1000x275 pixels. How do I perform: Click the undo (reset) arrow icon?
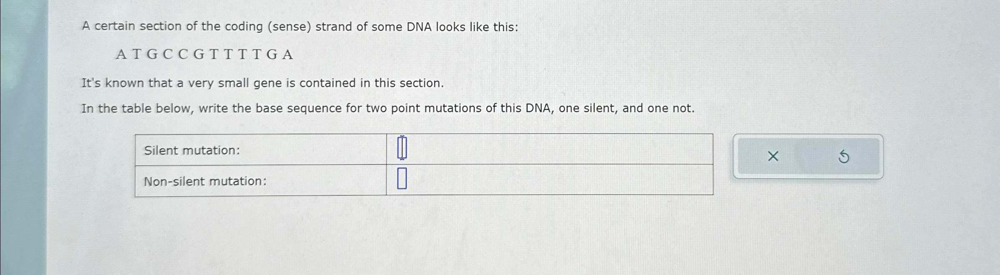point(845,156)
